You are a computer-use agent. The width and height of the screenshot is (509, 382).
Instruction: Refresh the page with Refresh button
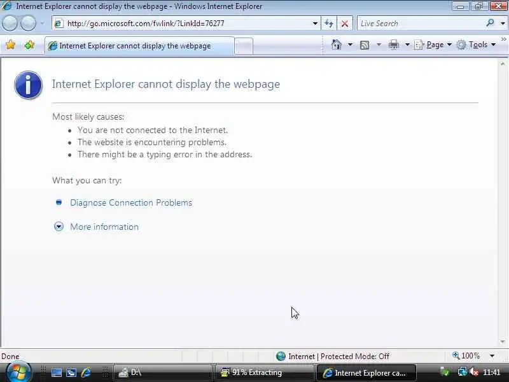tap(329, 24)
